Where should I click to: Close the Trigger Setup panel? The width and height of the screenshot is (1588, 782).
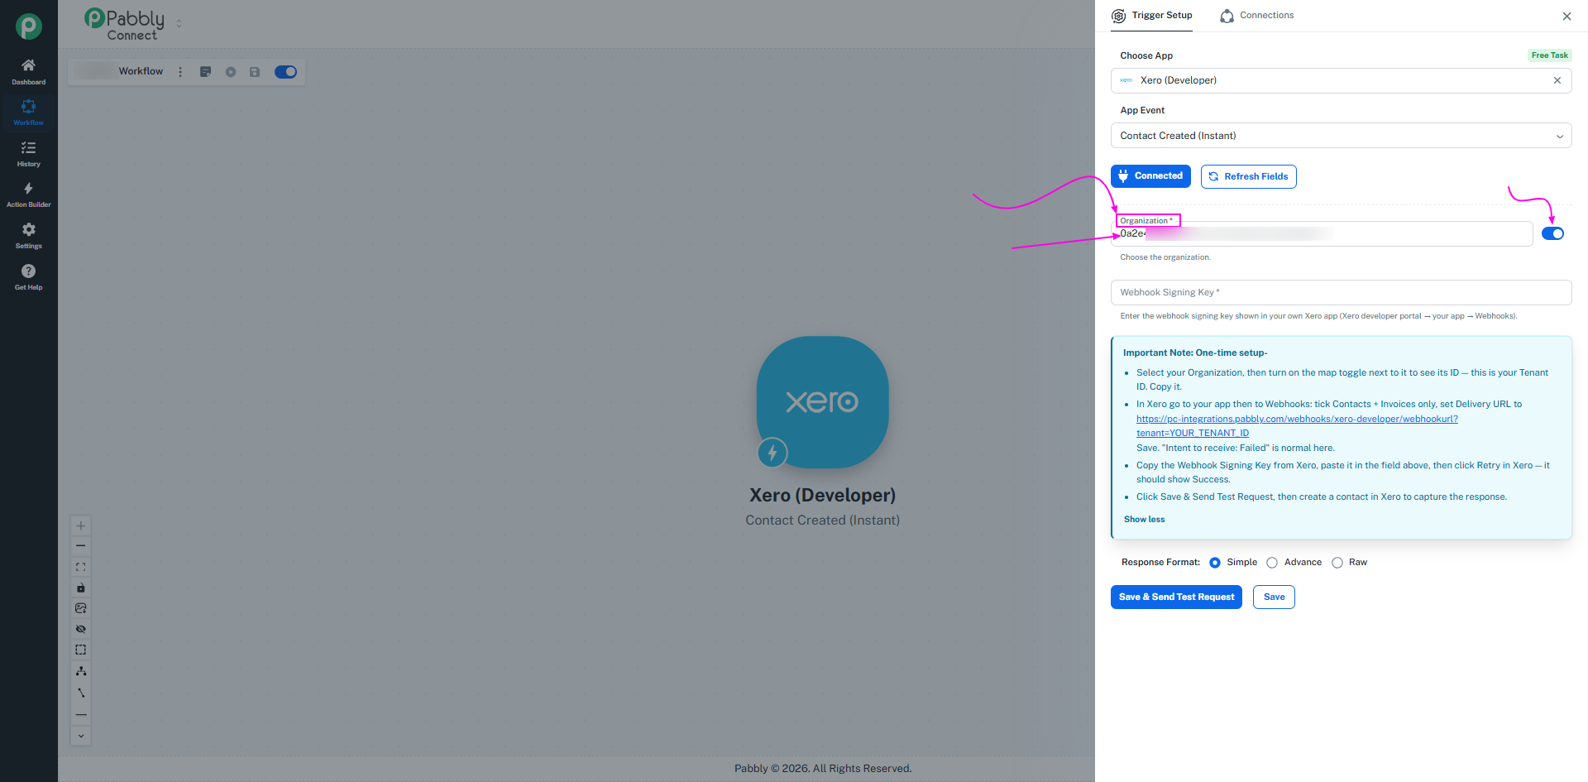point(1566,16)
